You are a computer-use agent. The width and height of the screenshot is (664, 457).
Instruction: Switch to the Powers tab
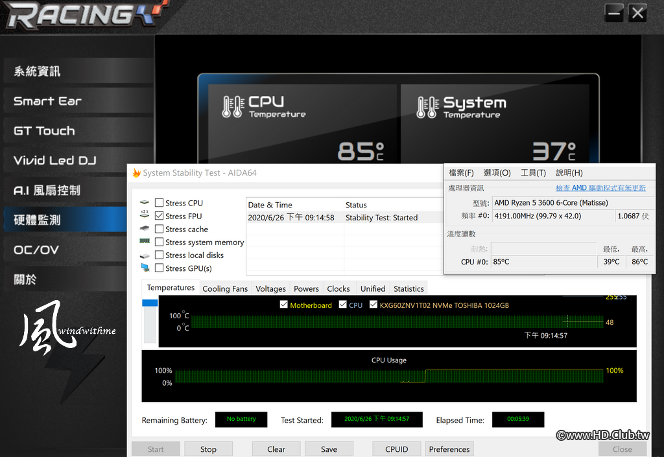click(x=306, y=288)
